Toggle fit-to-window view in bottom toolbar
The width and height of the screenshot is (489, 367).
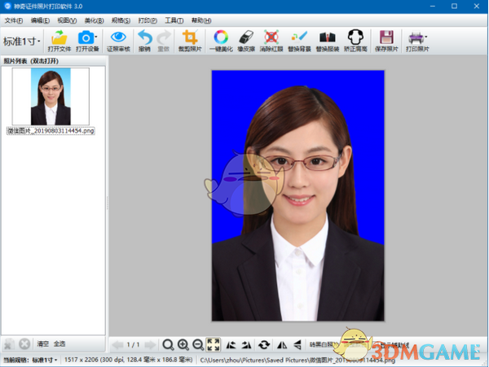pos(214,344)
